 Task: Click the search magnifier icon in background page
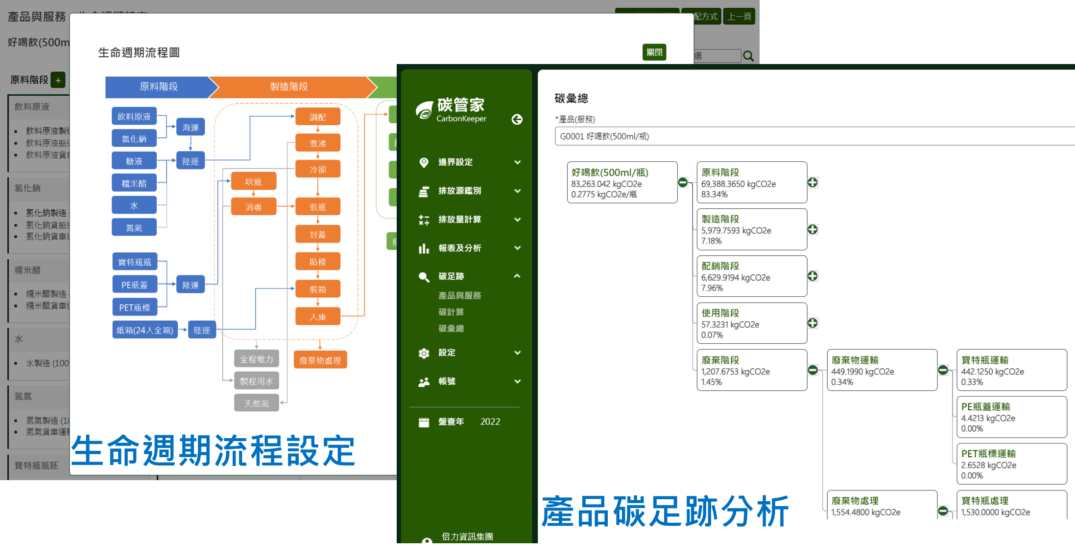[748, 56]
